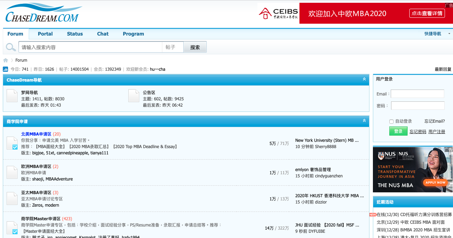Open moderator shaoji profile
The image size is (453, 238).
[x=37, y=179]
